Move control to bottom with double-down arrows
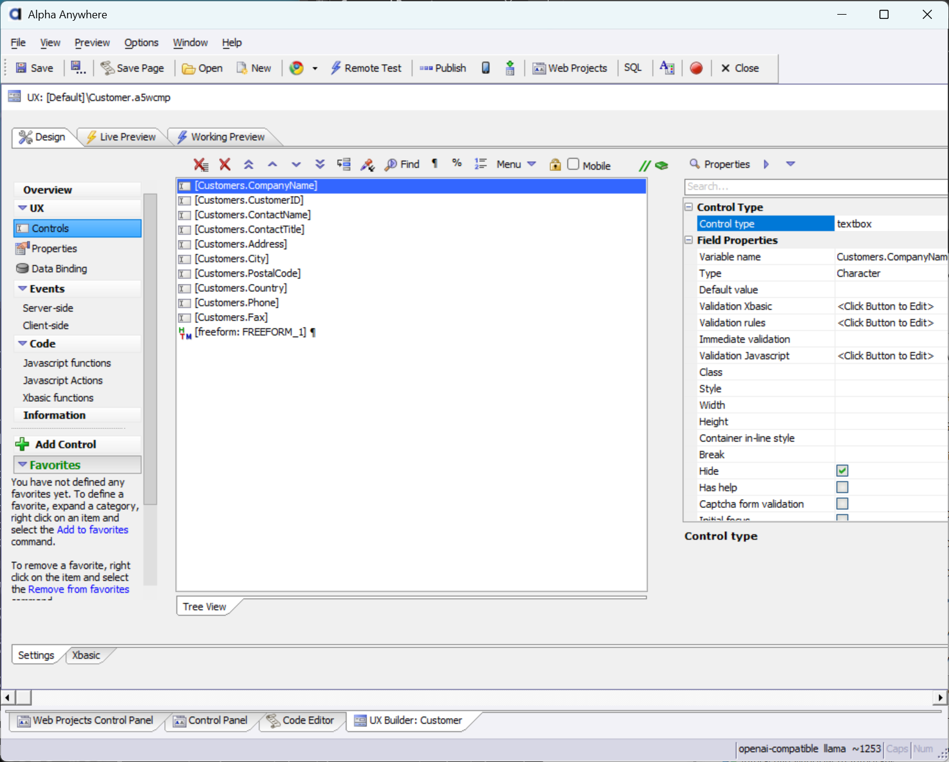949x762 pixels. (x=320, y=164)
